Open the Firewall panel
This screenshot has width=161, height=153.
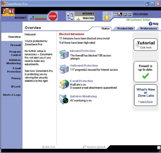coord(16,45)
